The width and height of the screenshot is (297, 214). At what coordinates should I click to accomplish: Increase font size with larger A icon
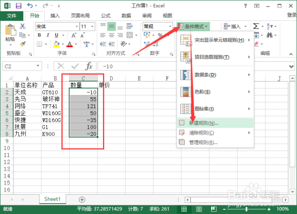[73, 35]
